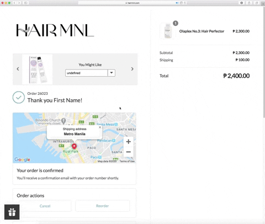This screenshot has width=265, height=224.
Task: Open Safari share button
Action: click(249, 3)
